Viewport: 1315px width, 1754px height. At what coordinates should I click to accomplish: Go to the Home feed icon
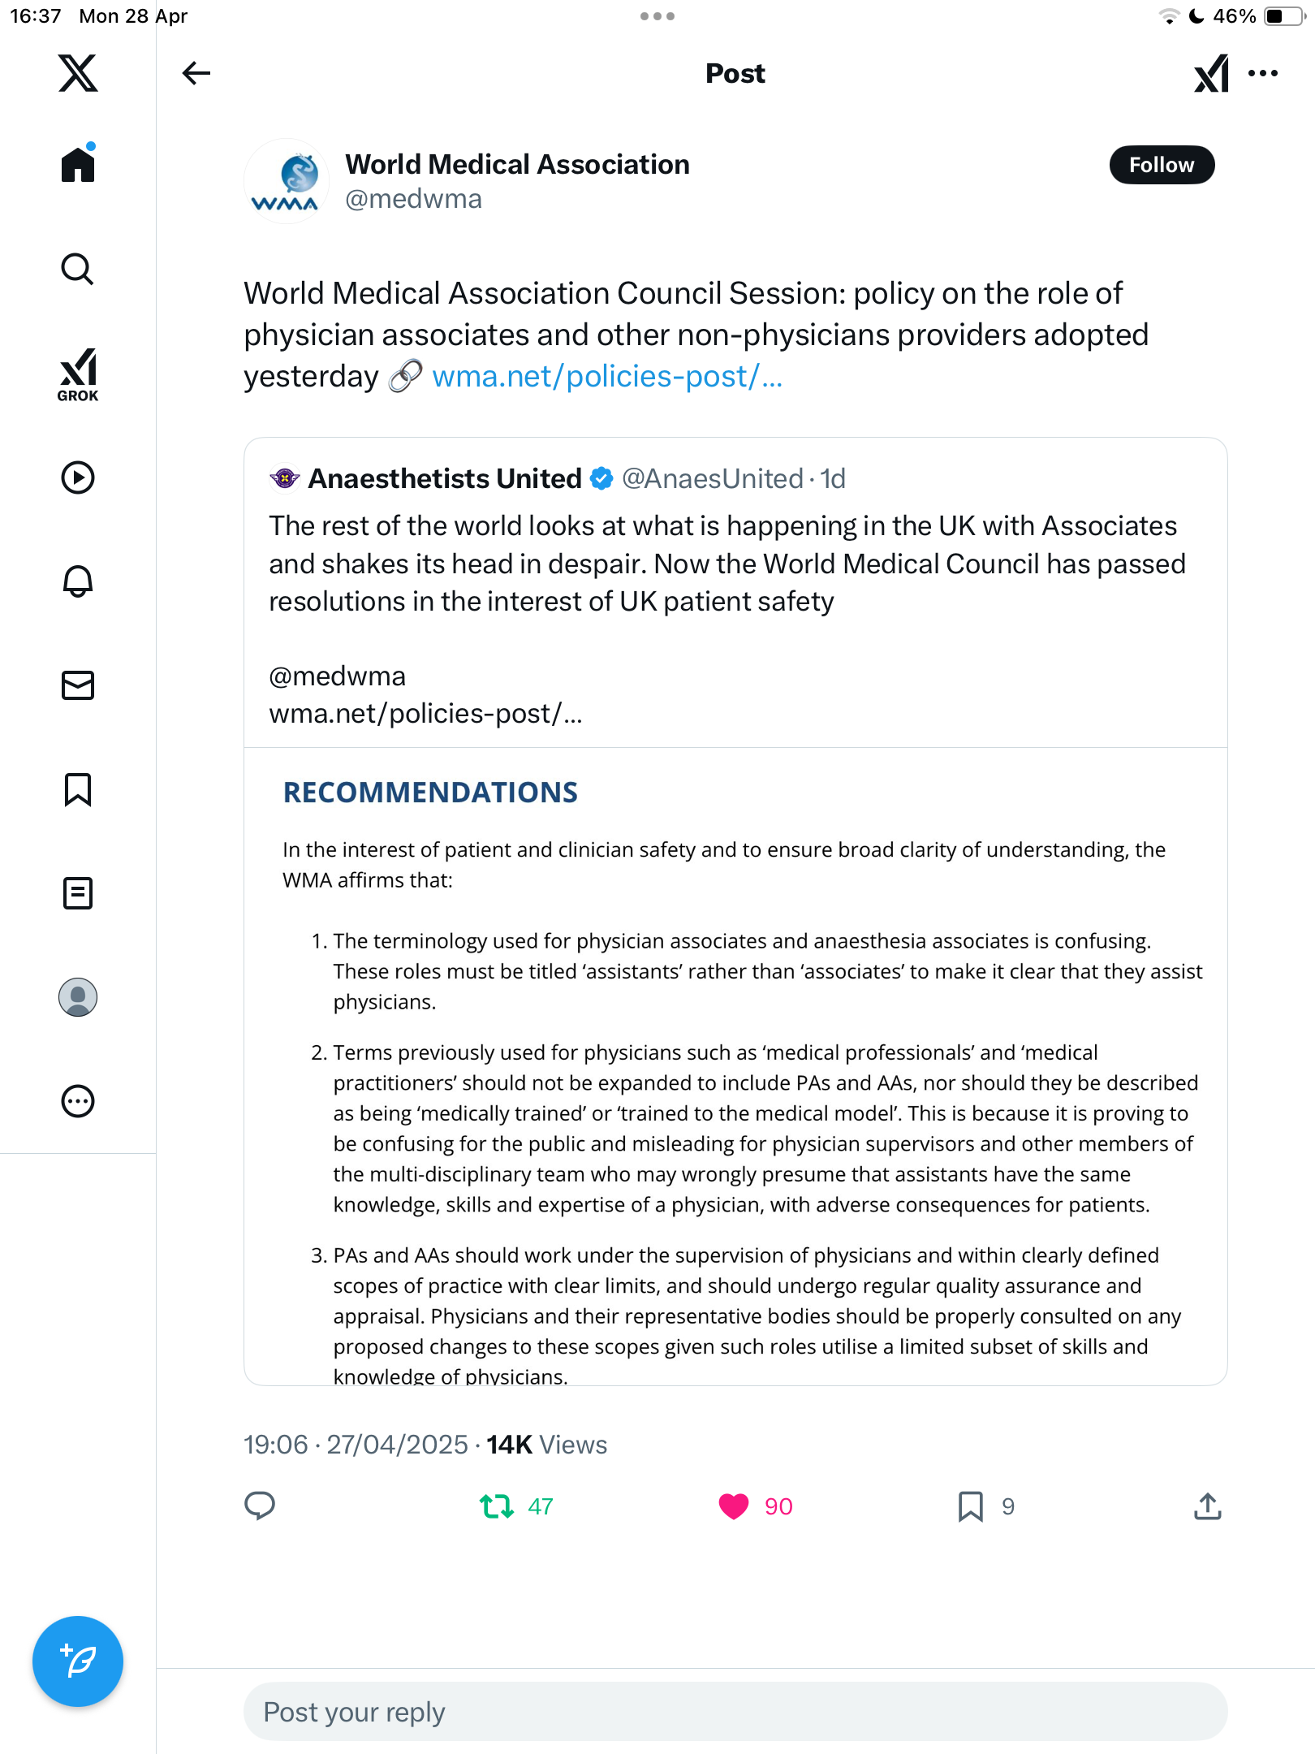pos(78,164)
